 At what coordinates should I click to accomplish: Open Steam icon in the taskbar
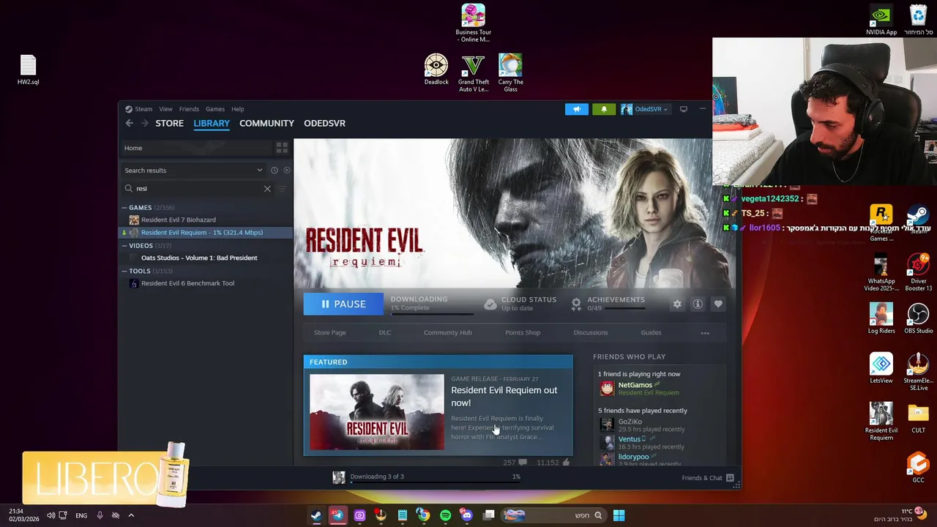point(316,515)
